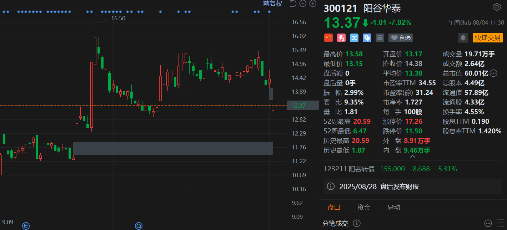Screen dimensions: 507x230
Task: Click the 外盘 value 8.91万手
Action: click(x=417, y=140)
